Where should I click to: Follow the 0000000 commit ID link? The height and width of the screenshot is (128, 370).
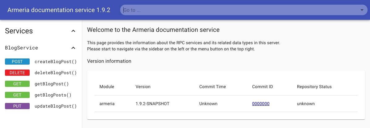[261, 104]
